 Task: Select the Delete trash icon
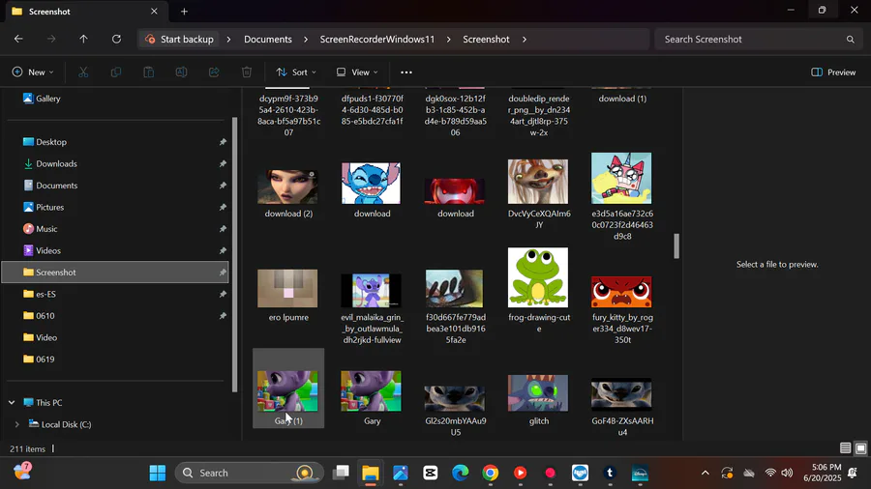click(247, 72)
